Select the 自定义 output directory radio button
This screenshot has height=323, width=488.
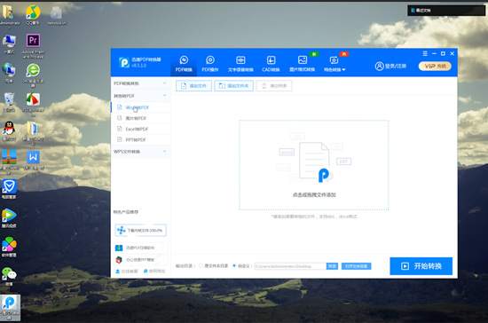pyautogui.click(x=234, y=265)
